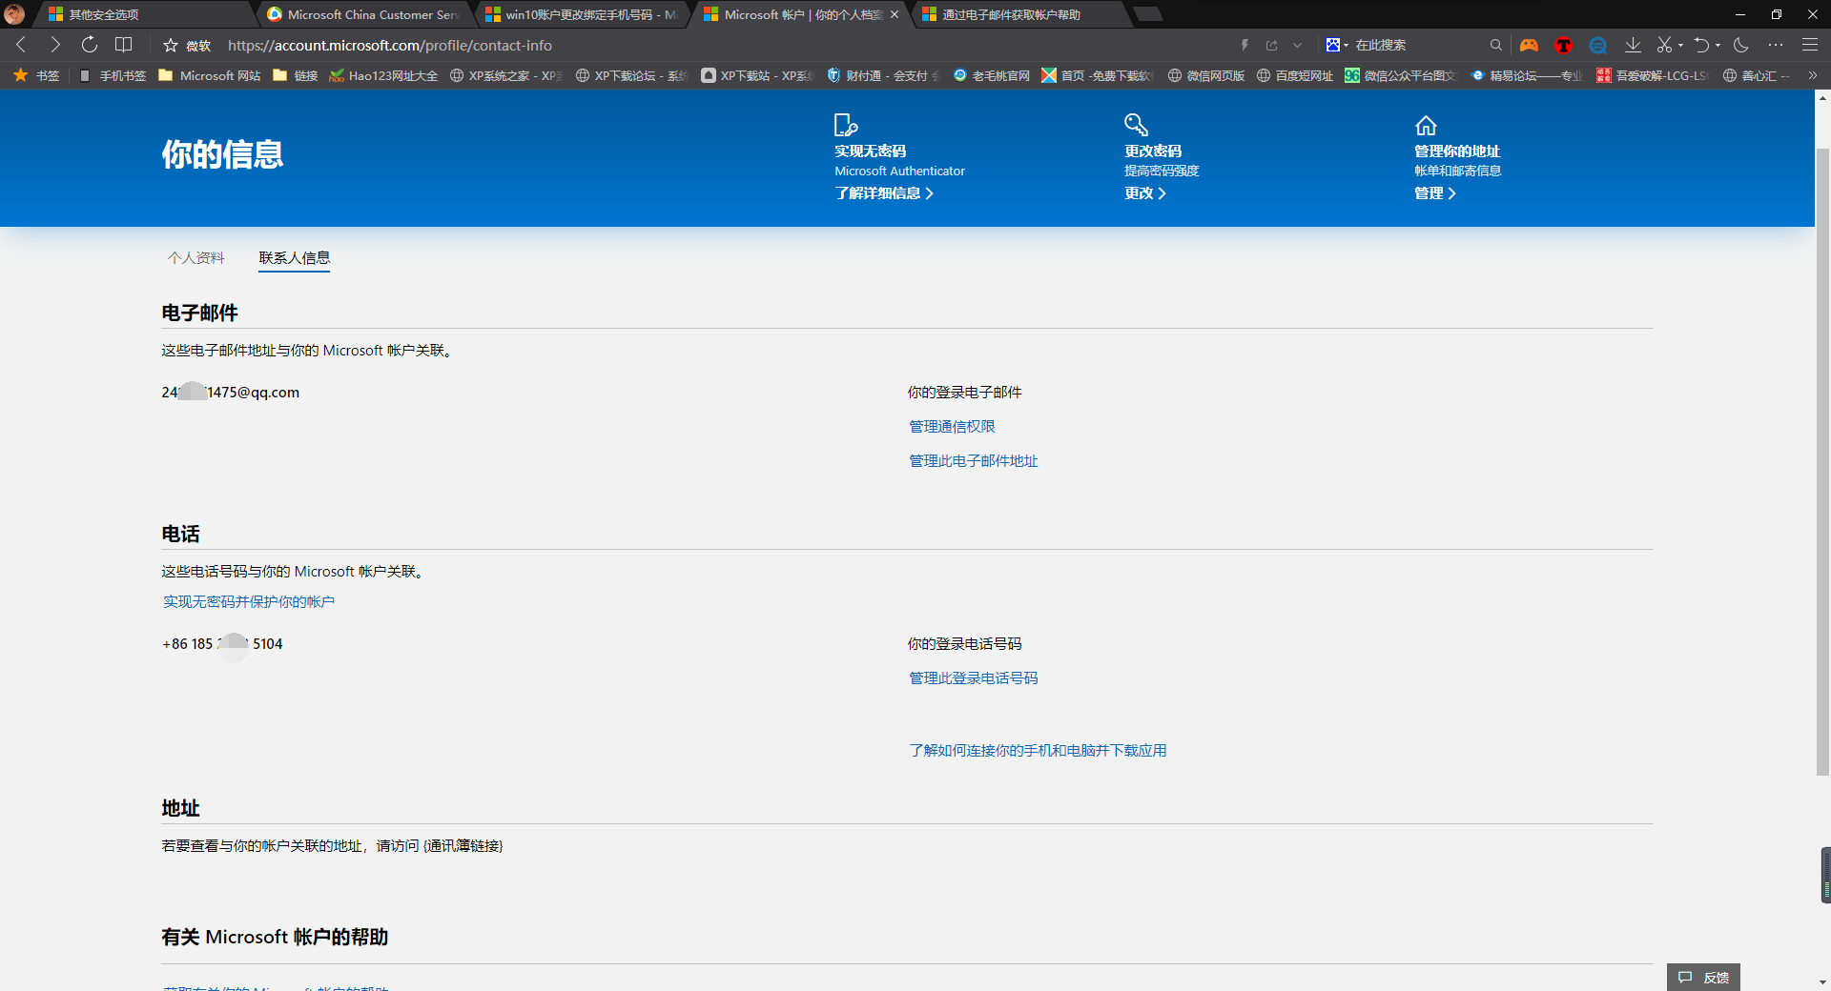Open the browser download manager icon
This screenshot has height=991, width=1831.
coord(1635,45)
